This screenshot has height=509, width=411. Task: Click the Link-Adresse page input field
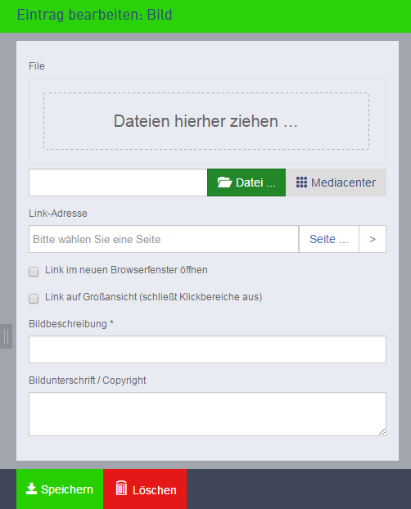(x=164, y=239)
